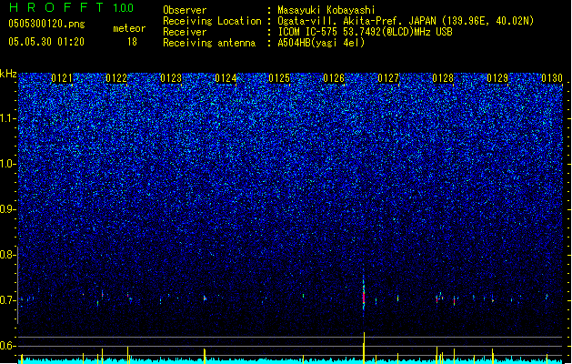Click the Ogata-vill. Akita-Pref. JAPAN location text
The image size is (572, 364).
coord(356,21)
